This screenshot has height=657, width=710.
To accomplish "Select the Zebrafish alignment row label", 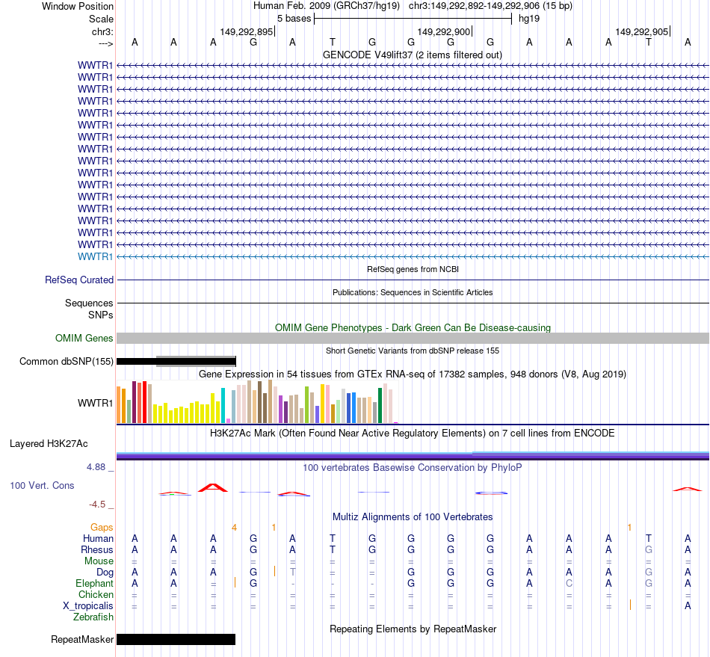I will coord(93,617).
